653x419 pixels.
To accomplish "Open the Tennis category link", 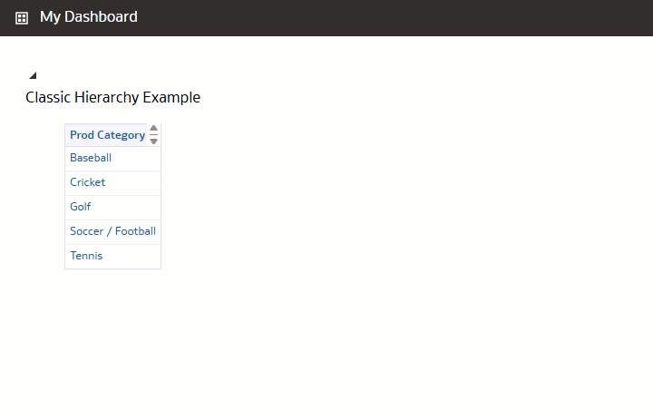I will pos(86,256).
